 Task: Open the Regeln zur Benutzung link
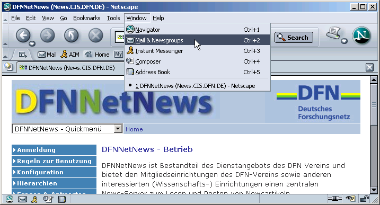click(x=54, y=161)
